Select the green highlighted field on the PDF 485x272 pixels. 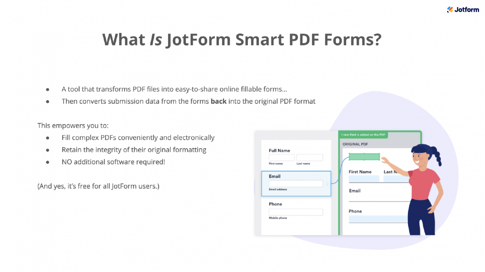[364, 157]
